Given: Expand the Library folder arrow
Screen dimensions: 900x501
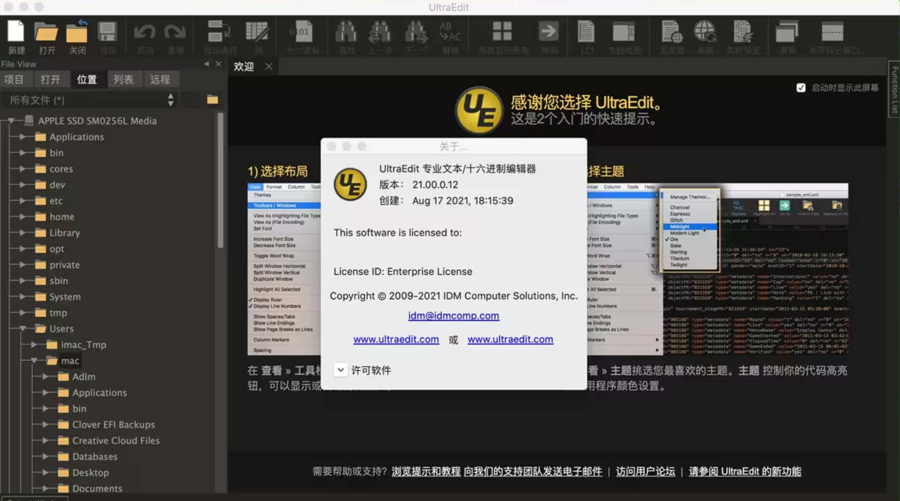Looking at the screenshot, I should (x=23, y=233).
